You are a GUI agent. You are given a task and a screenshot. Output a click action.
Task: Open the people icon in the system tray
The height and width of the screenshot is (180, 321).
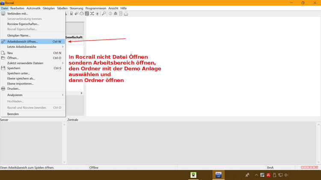pos(247,175)
